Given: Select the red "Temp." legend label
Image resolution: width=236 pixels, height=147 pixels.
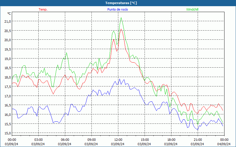Looking at the screenshot, I should click(43, 9).
